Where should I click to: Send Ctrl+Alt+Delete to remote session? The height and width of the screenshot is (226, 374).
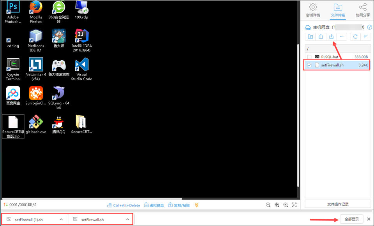[123, 205]
